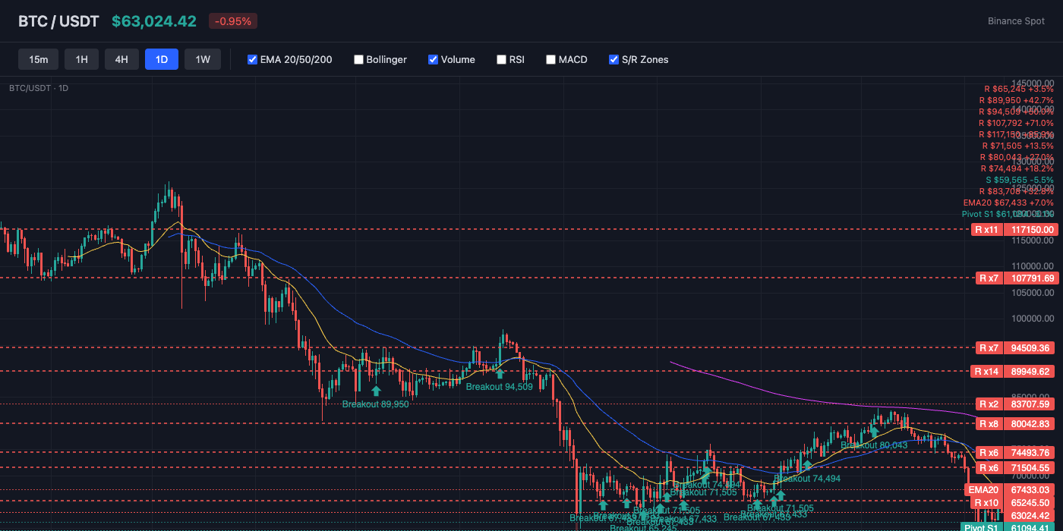Screen dimensions: 1063x531
Task: Click legend entry EMA20 $67,433 +7.0%
Action: coord(1008,203)
